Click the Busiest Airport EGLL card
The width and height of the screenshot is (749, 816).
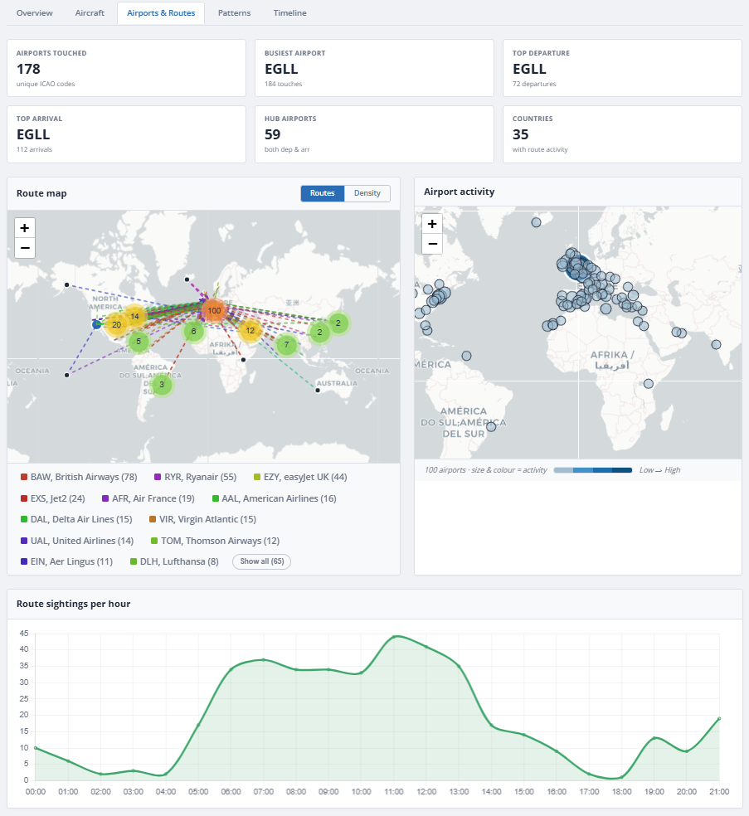click(374, 68)
